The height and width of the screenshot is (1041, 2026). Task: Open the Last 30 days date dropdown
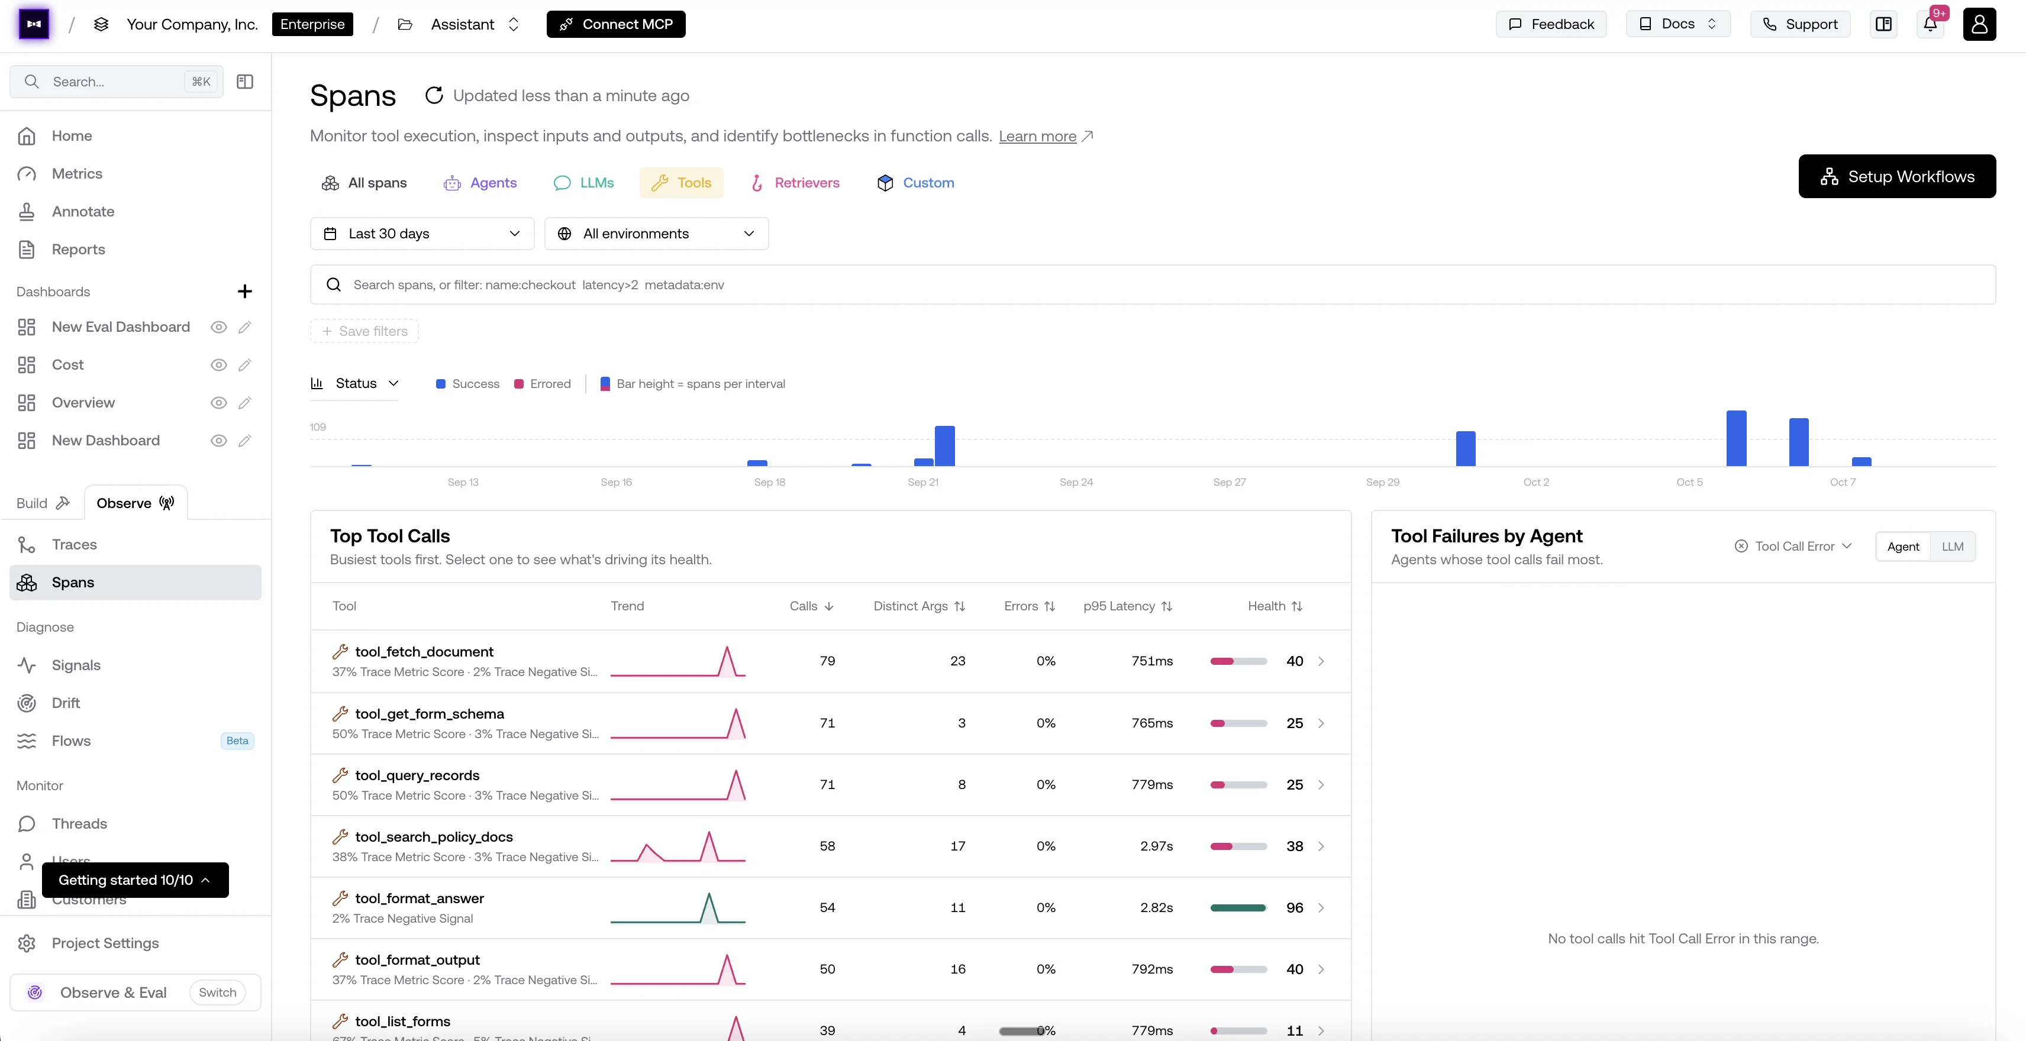(422, 234)
